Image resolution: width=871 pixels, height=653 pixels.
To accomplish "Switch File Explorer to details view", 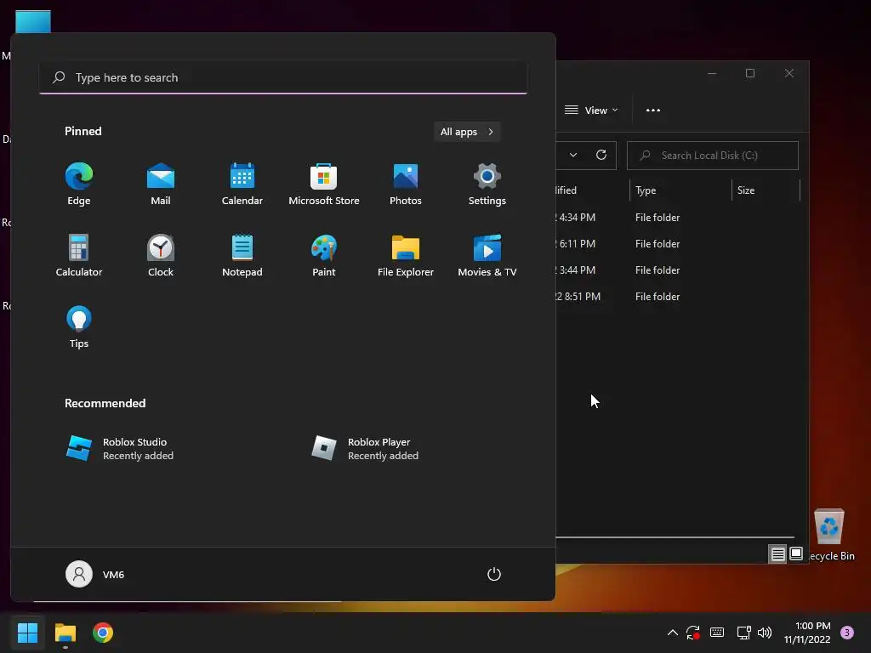I will tap(777, 554).
